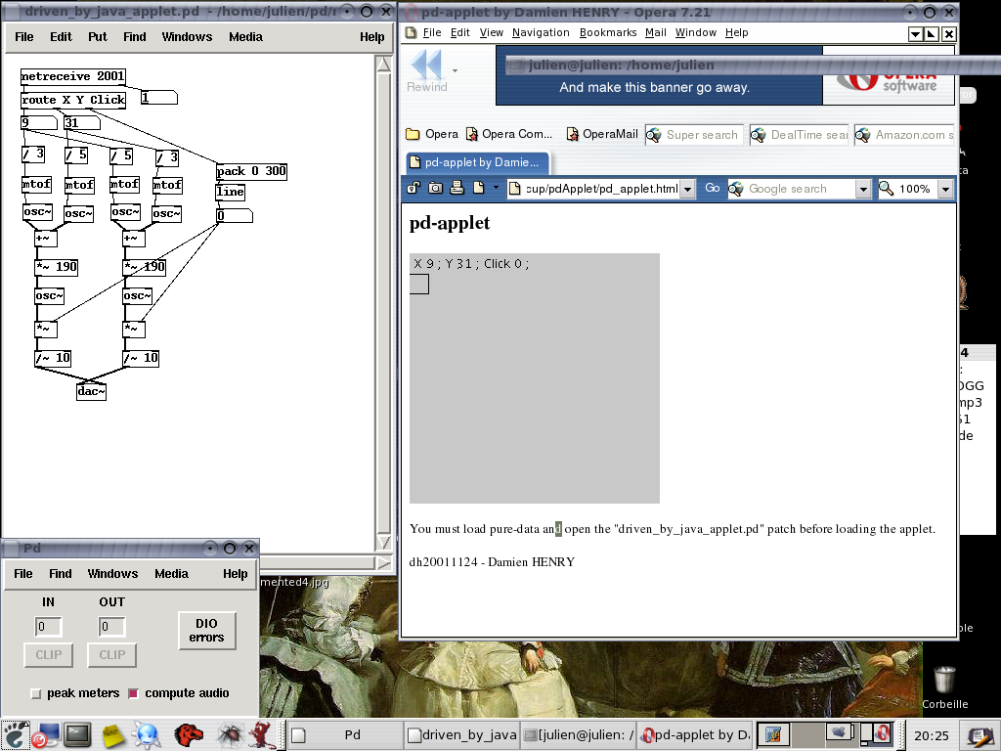
Task: Click the Go button beside the address field
Action: click(x=713, y=189)
